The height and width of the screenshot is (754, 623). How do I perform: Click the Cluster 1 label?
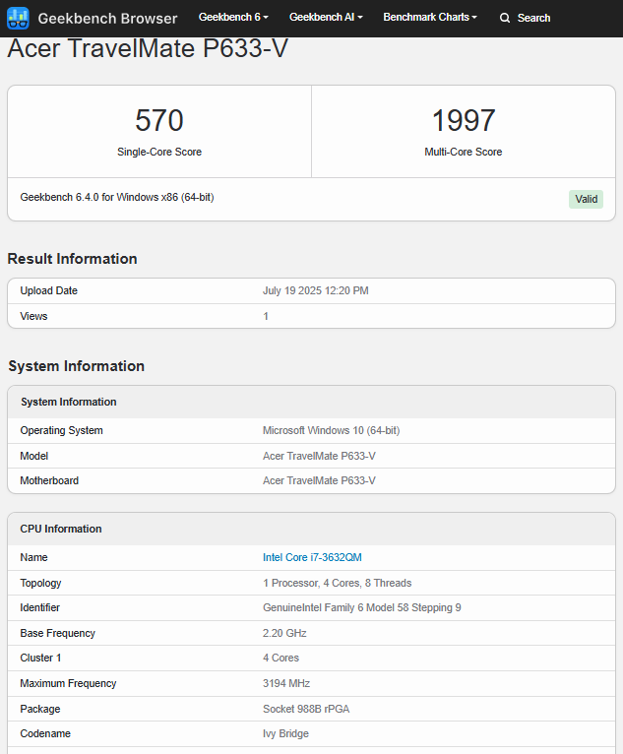pos(41,658)
